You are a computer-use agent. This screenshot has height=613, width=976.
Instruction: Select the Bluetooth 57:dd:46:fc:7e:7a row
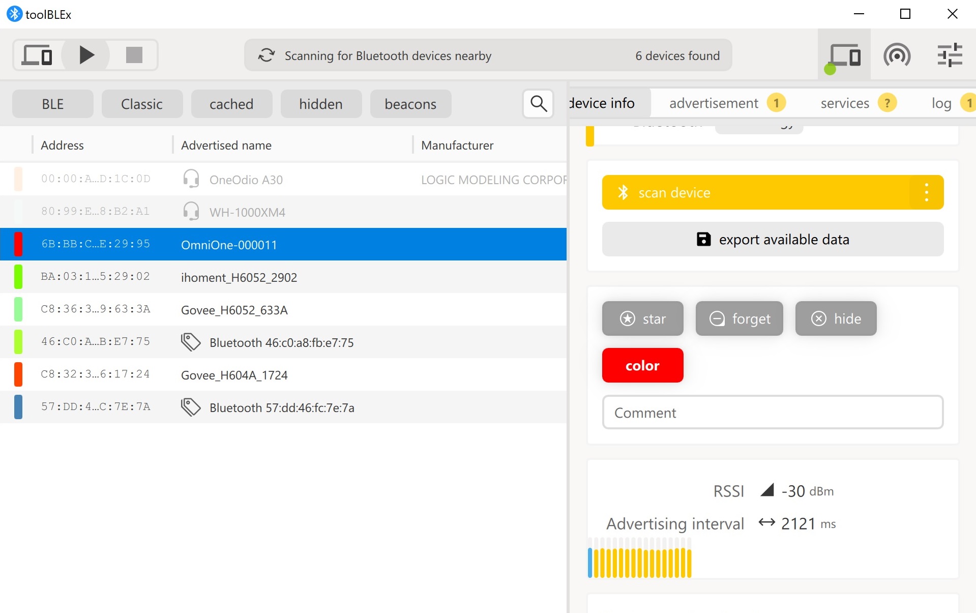pyautogui.click(x=283, y=407)
